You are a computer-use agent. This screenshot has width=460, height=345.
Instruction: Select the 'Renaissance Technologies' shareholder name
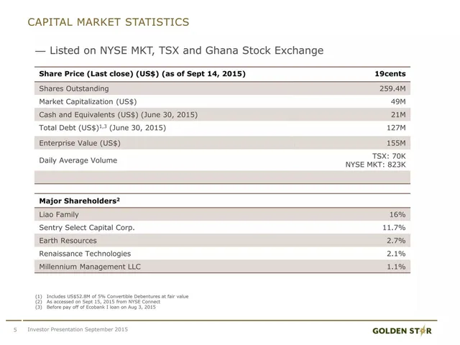[85, 254]
